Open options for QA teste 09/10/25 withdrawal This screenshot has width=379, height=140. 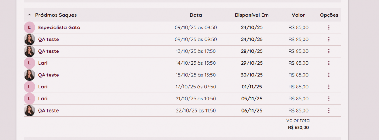[329, 40]
